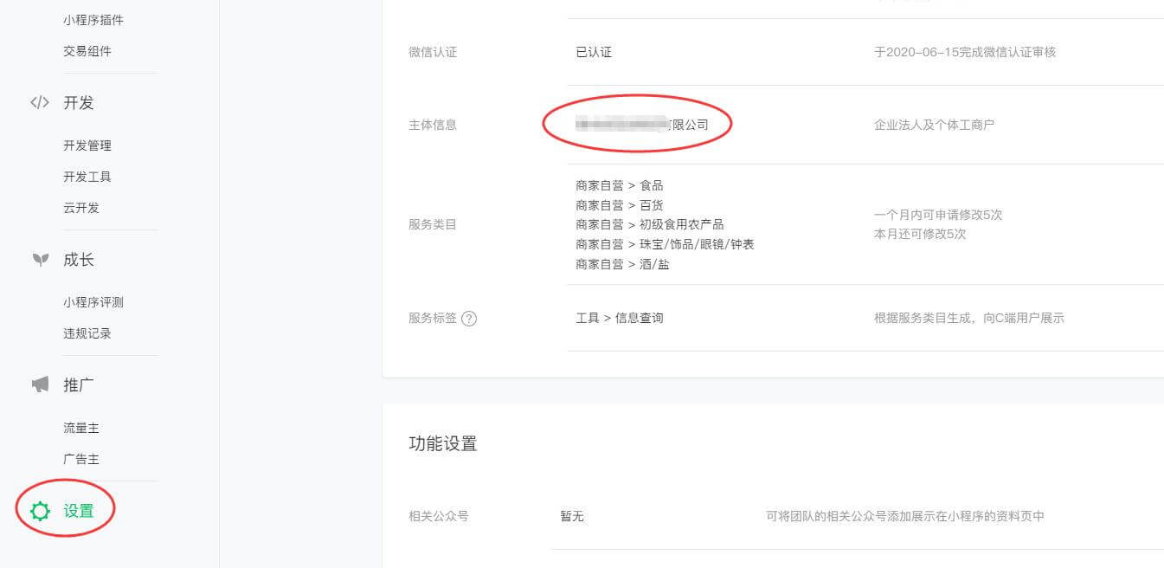Select 开发工具 from the sidebar
The height and width of the screenshot is (568, 1164).
pyautogui.click(x=87, y=177)
